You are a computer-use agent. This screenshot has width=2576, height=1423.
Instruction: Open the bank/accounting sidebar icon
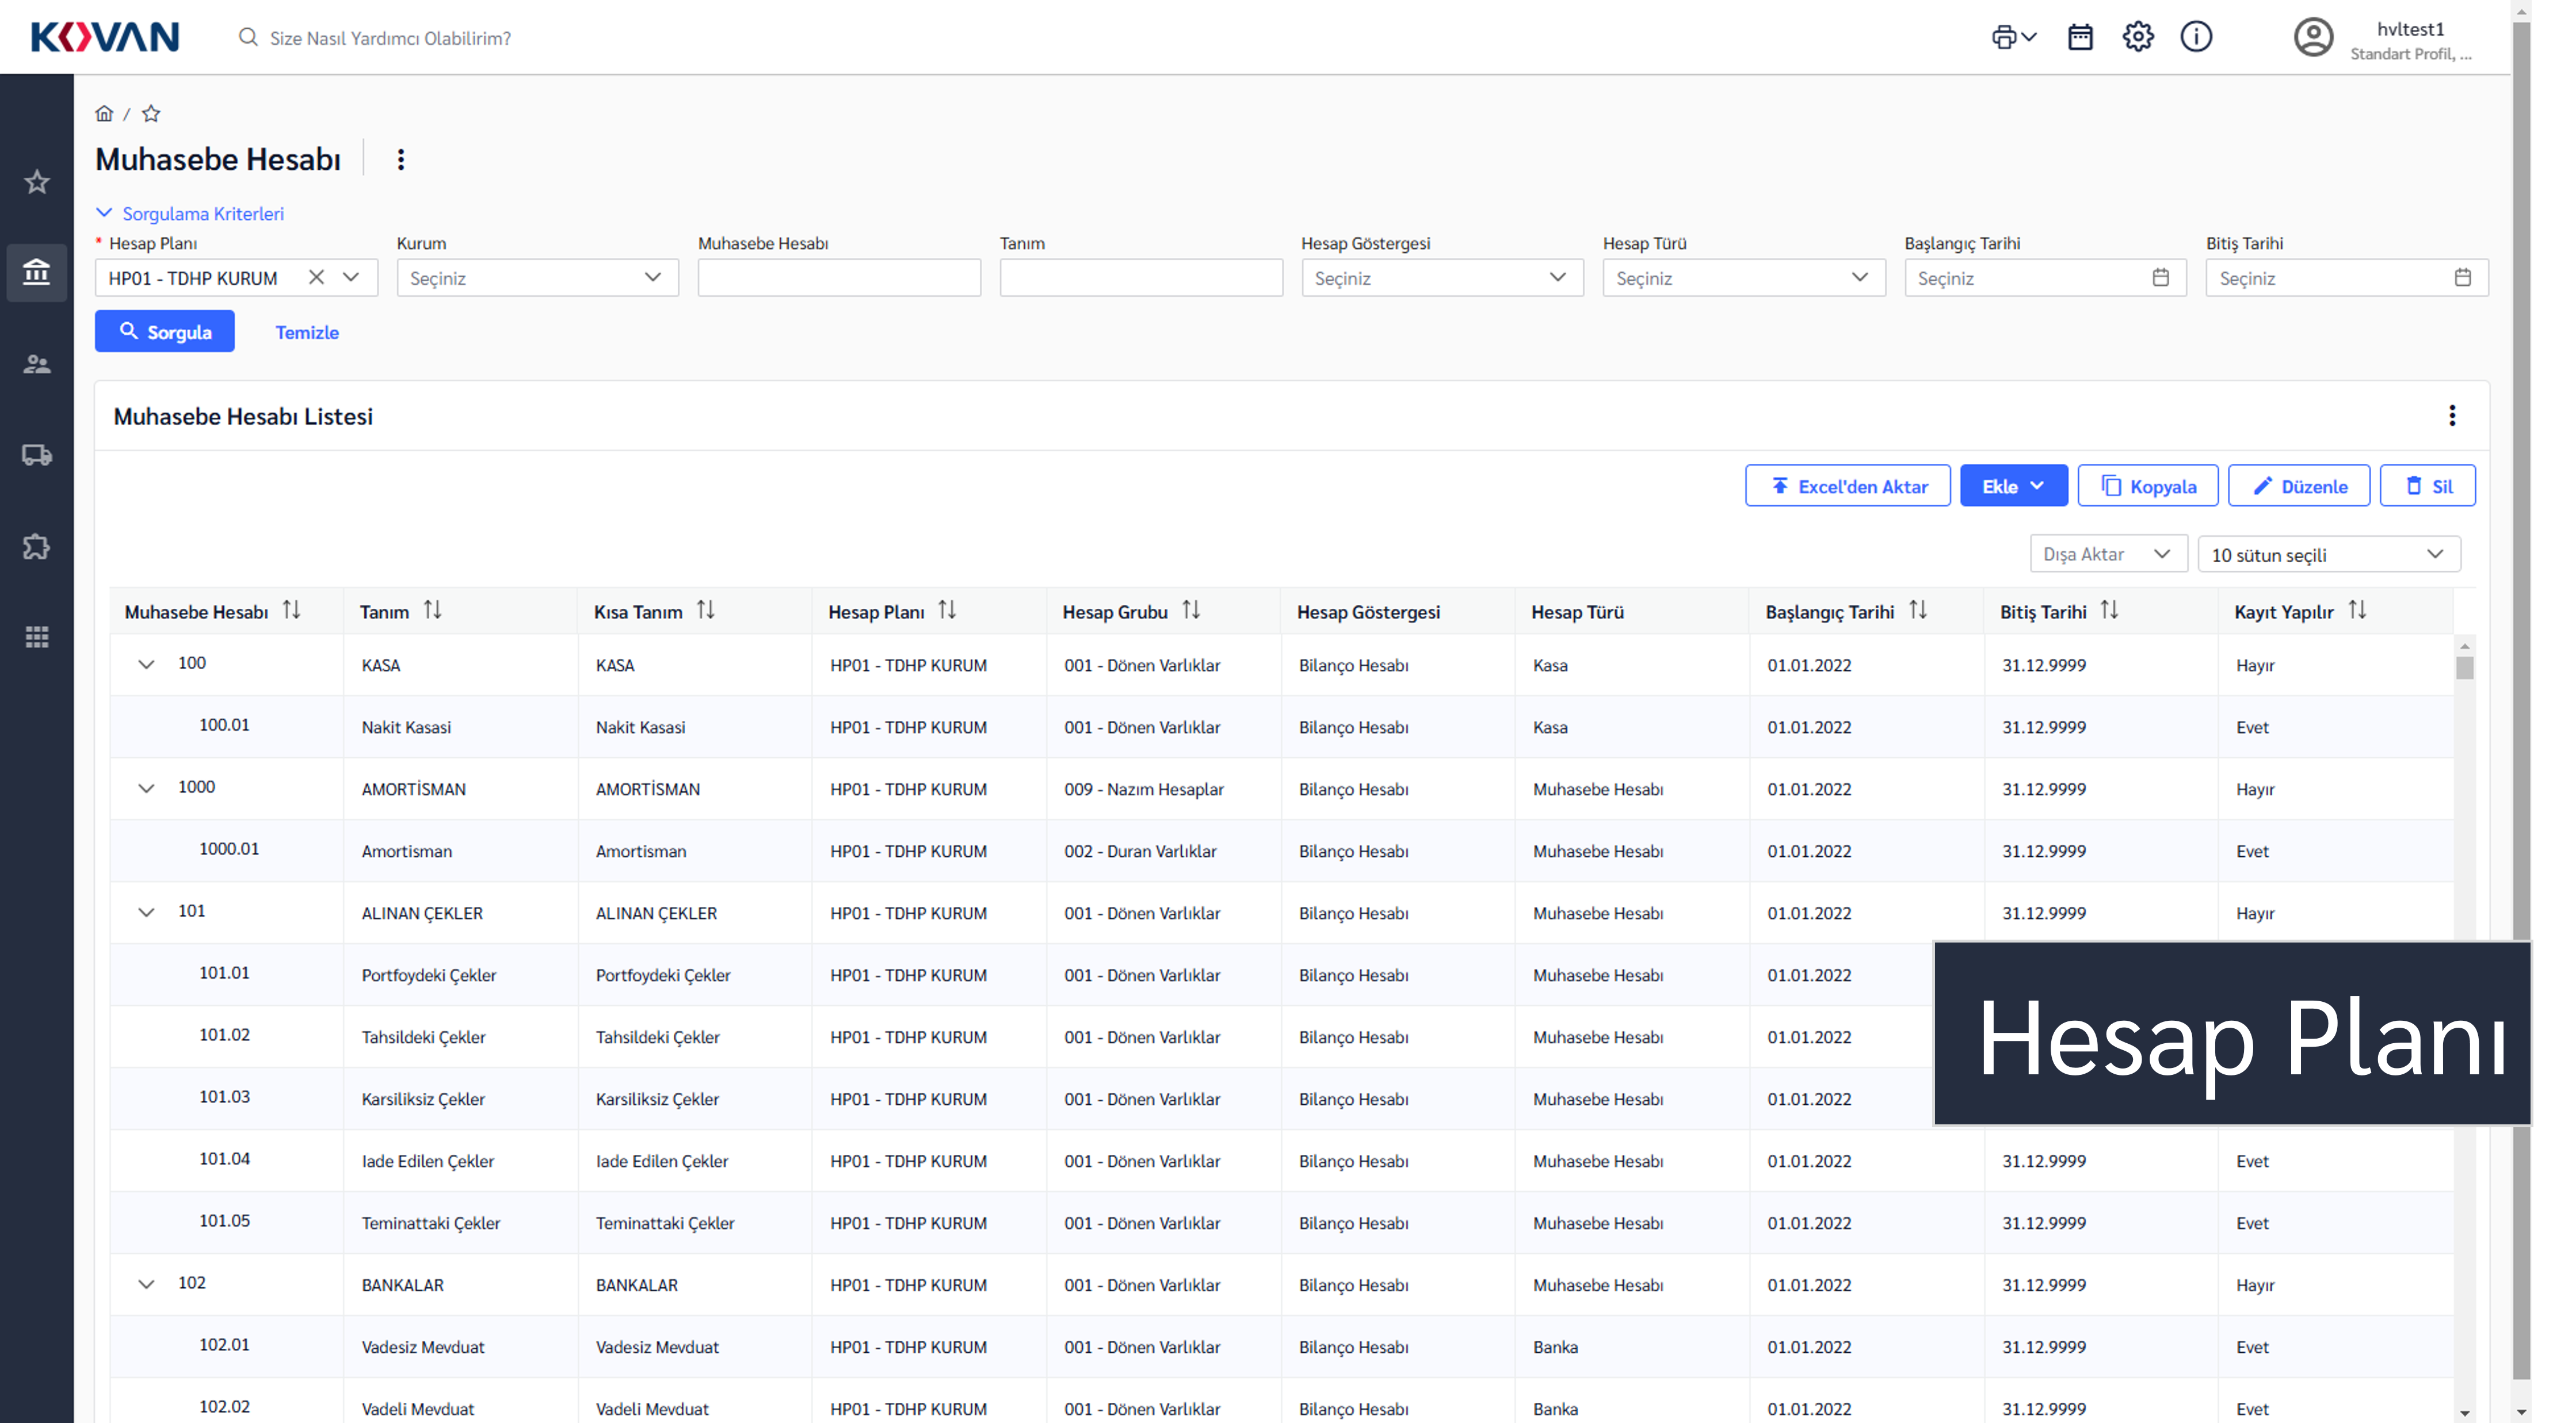point(37,272)
